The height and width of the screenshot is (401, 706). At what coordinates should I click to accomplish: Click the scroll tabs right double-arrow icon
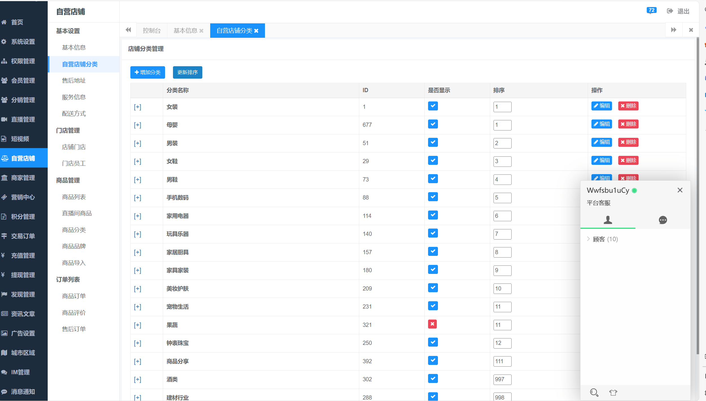pos(674,30)
